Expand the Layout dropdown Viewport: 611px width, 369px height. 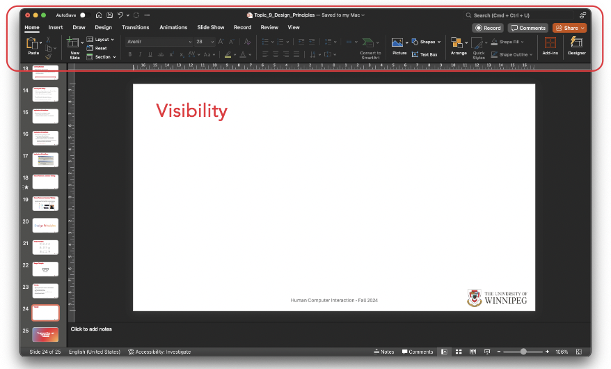[104, 40]
